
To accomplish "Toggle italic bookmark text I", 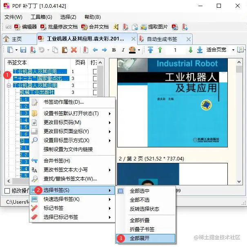I will tap(123, 50).
